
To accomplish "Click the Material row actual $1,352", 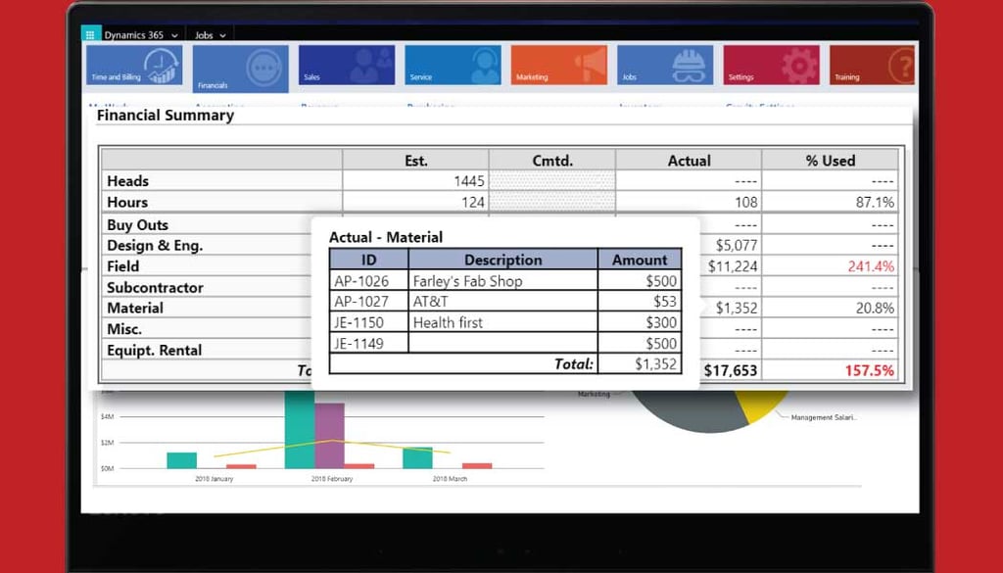I will [737, 308].
